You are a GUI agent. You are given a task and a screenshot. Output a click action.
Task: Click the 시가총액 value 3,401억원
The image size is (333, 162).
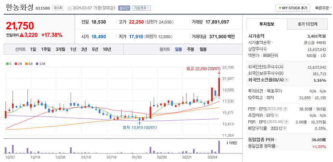click(316, 36)
